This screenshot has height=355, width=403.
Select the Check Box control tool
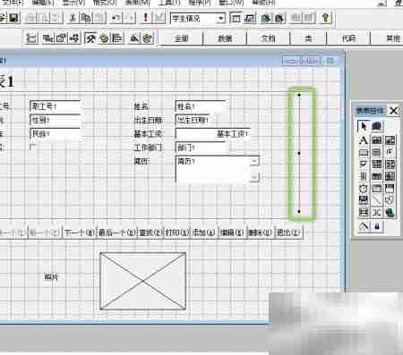tap(364, 165)
